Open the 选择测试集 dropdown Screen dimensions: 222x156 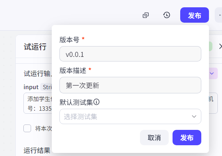130,116
